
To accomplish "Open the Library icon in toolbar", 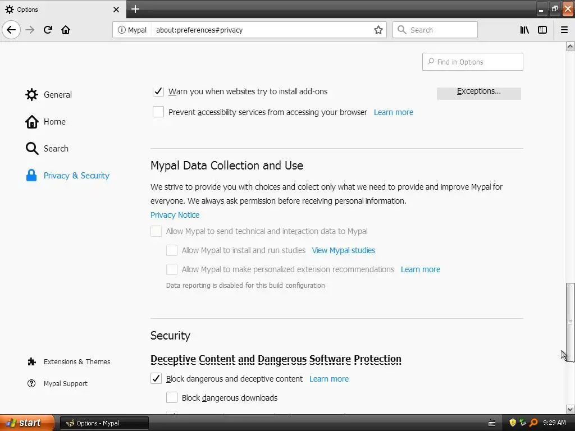I will click(x=524, y=30).
